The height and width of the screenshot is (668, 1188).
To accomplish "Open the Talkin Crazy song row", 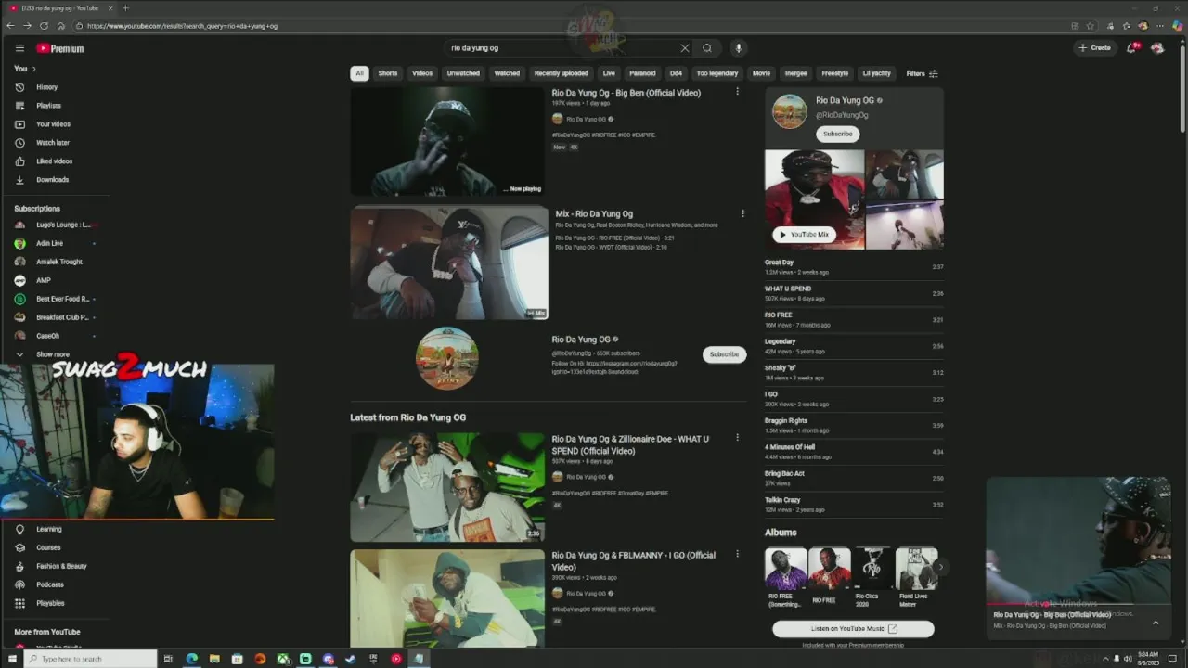I will pos(854,505).
